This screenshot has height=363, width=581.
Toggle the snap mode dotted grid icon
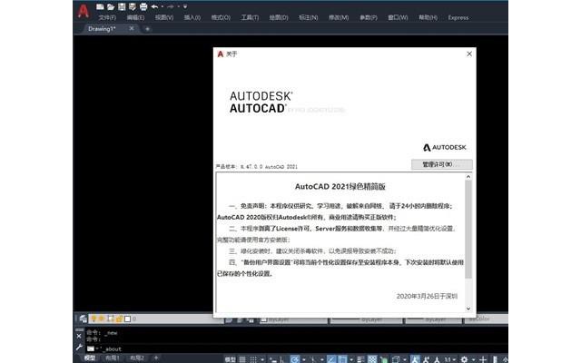point(252,359)
